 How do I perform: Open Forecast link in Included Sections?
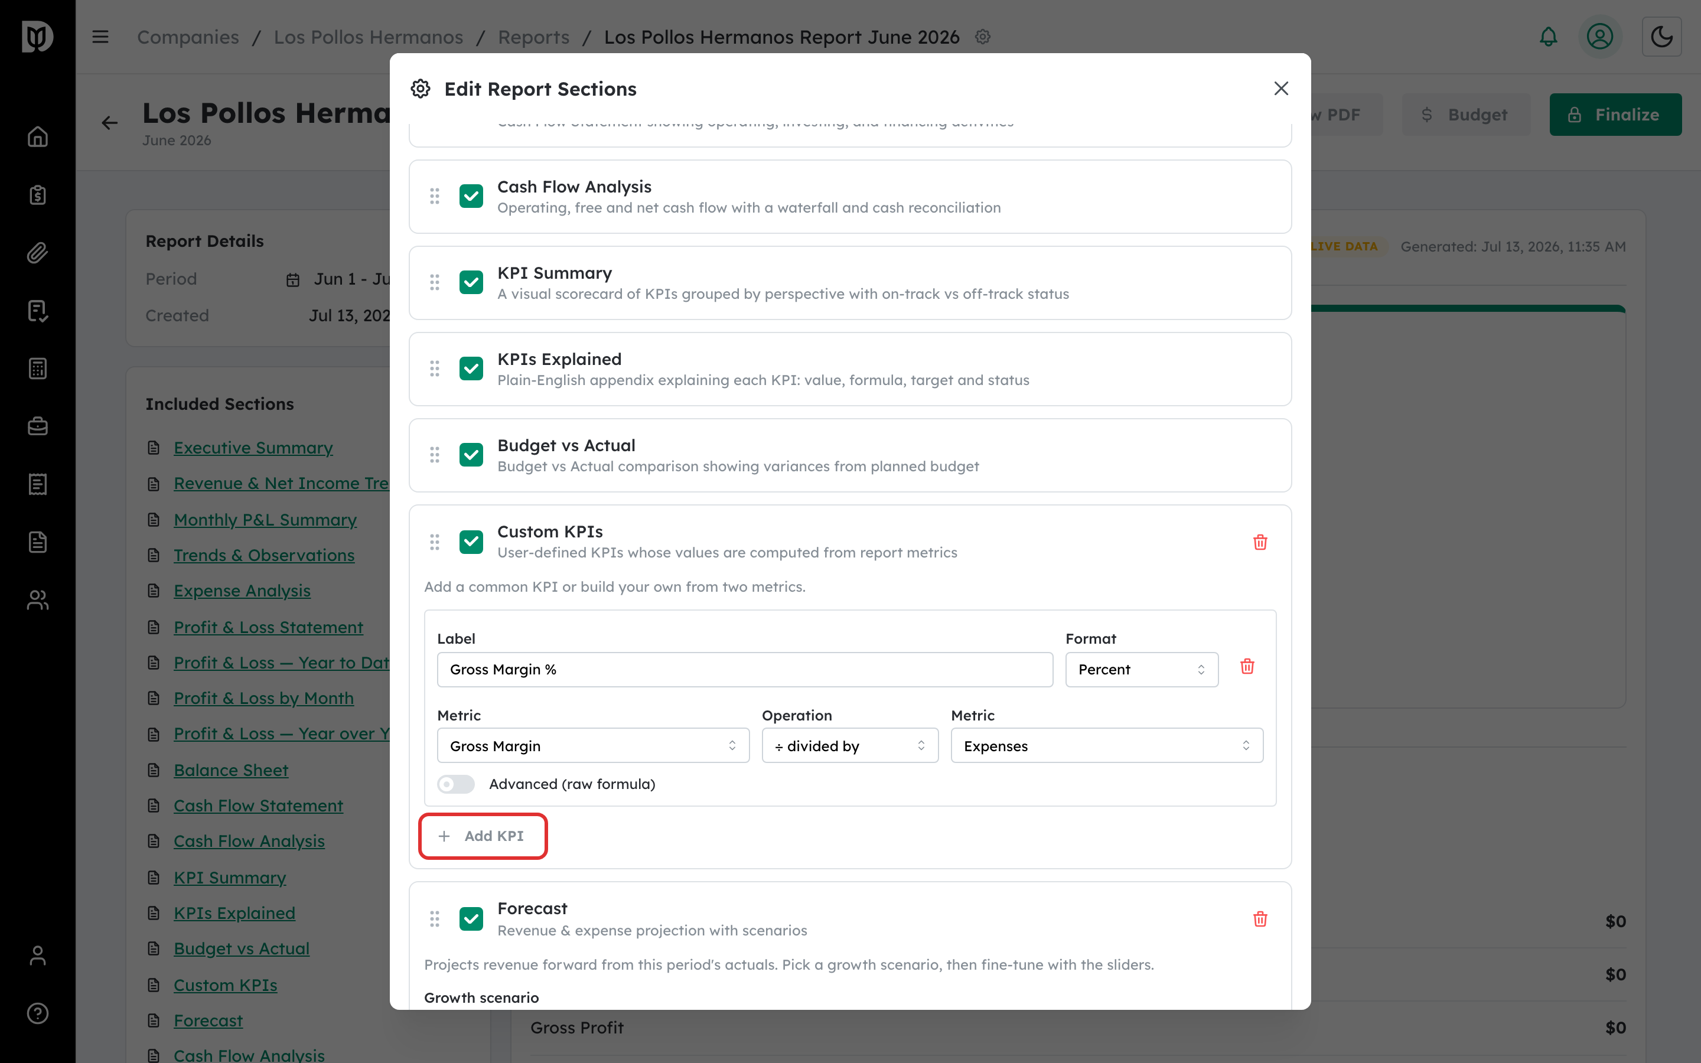tap(208, 1020)
